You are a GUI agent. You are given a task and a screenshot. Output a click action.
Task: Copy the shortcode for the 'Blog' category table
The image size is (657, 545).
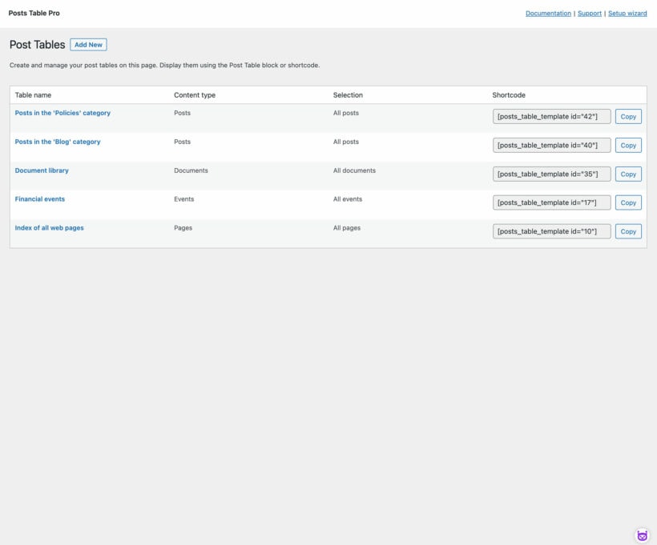coord(628,145)
